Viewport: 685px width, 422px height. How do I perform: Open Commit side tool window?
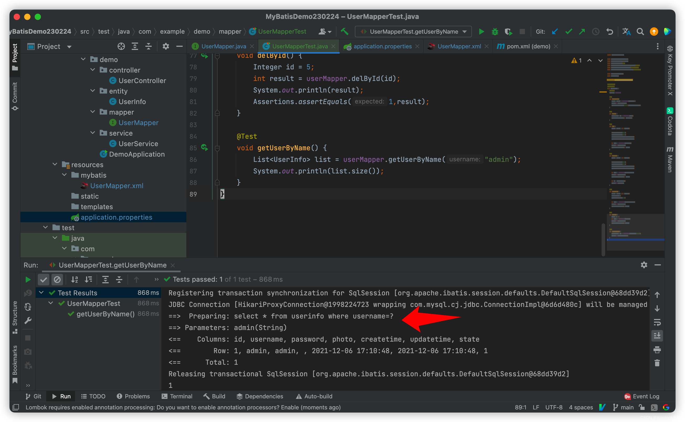(15, 96)
